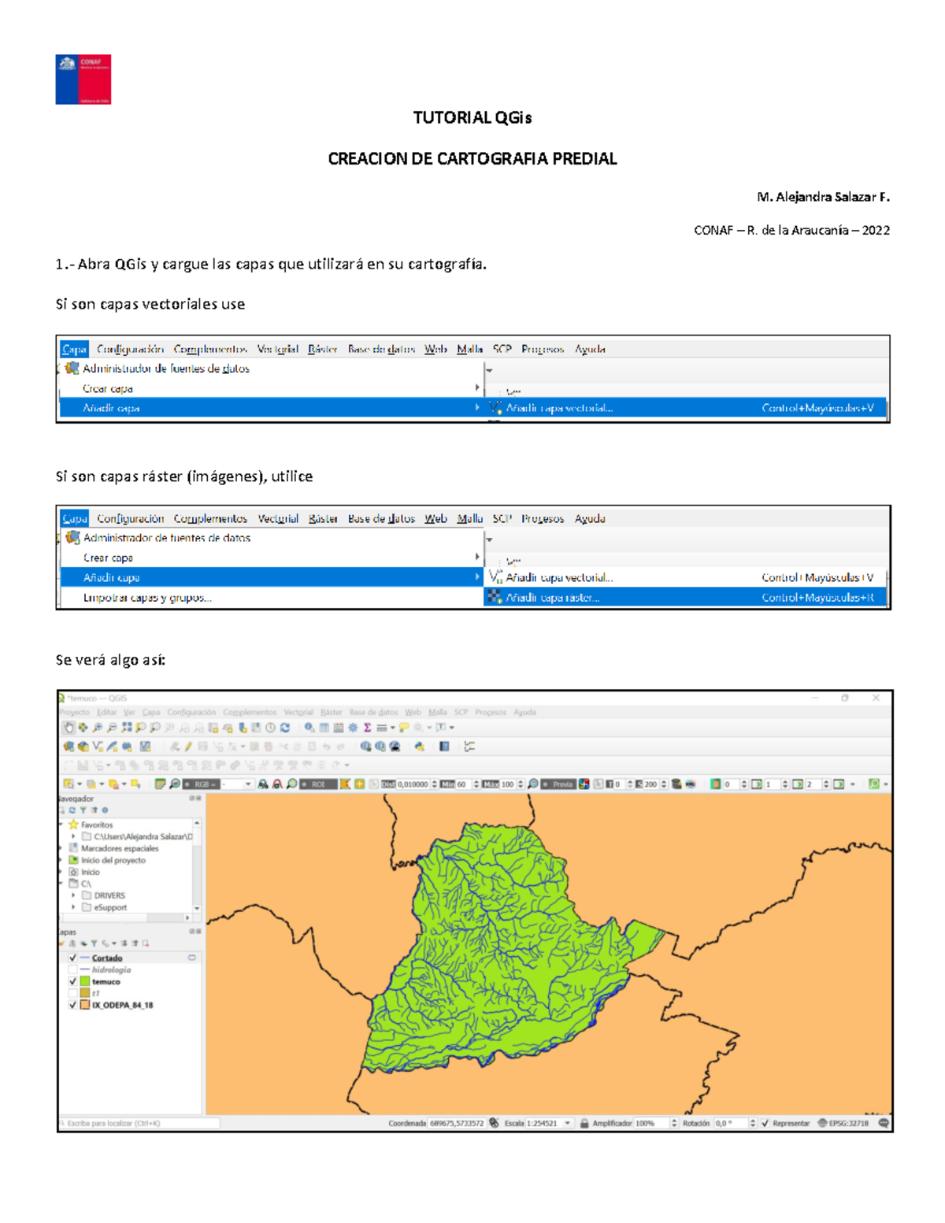Click the messages speech icon in status bar
Screen dimensions: 945x1223
884,1123
